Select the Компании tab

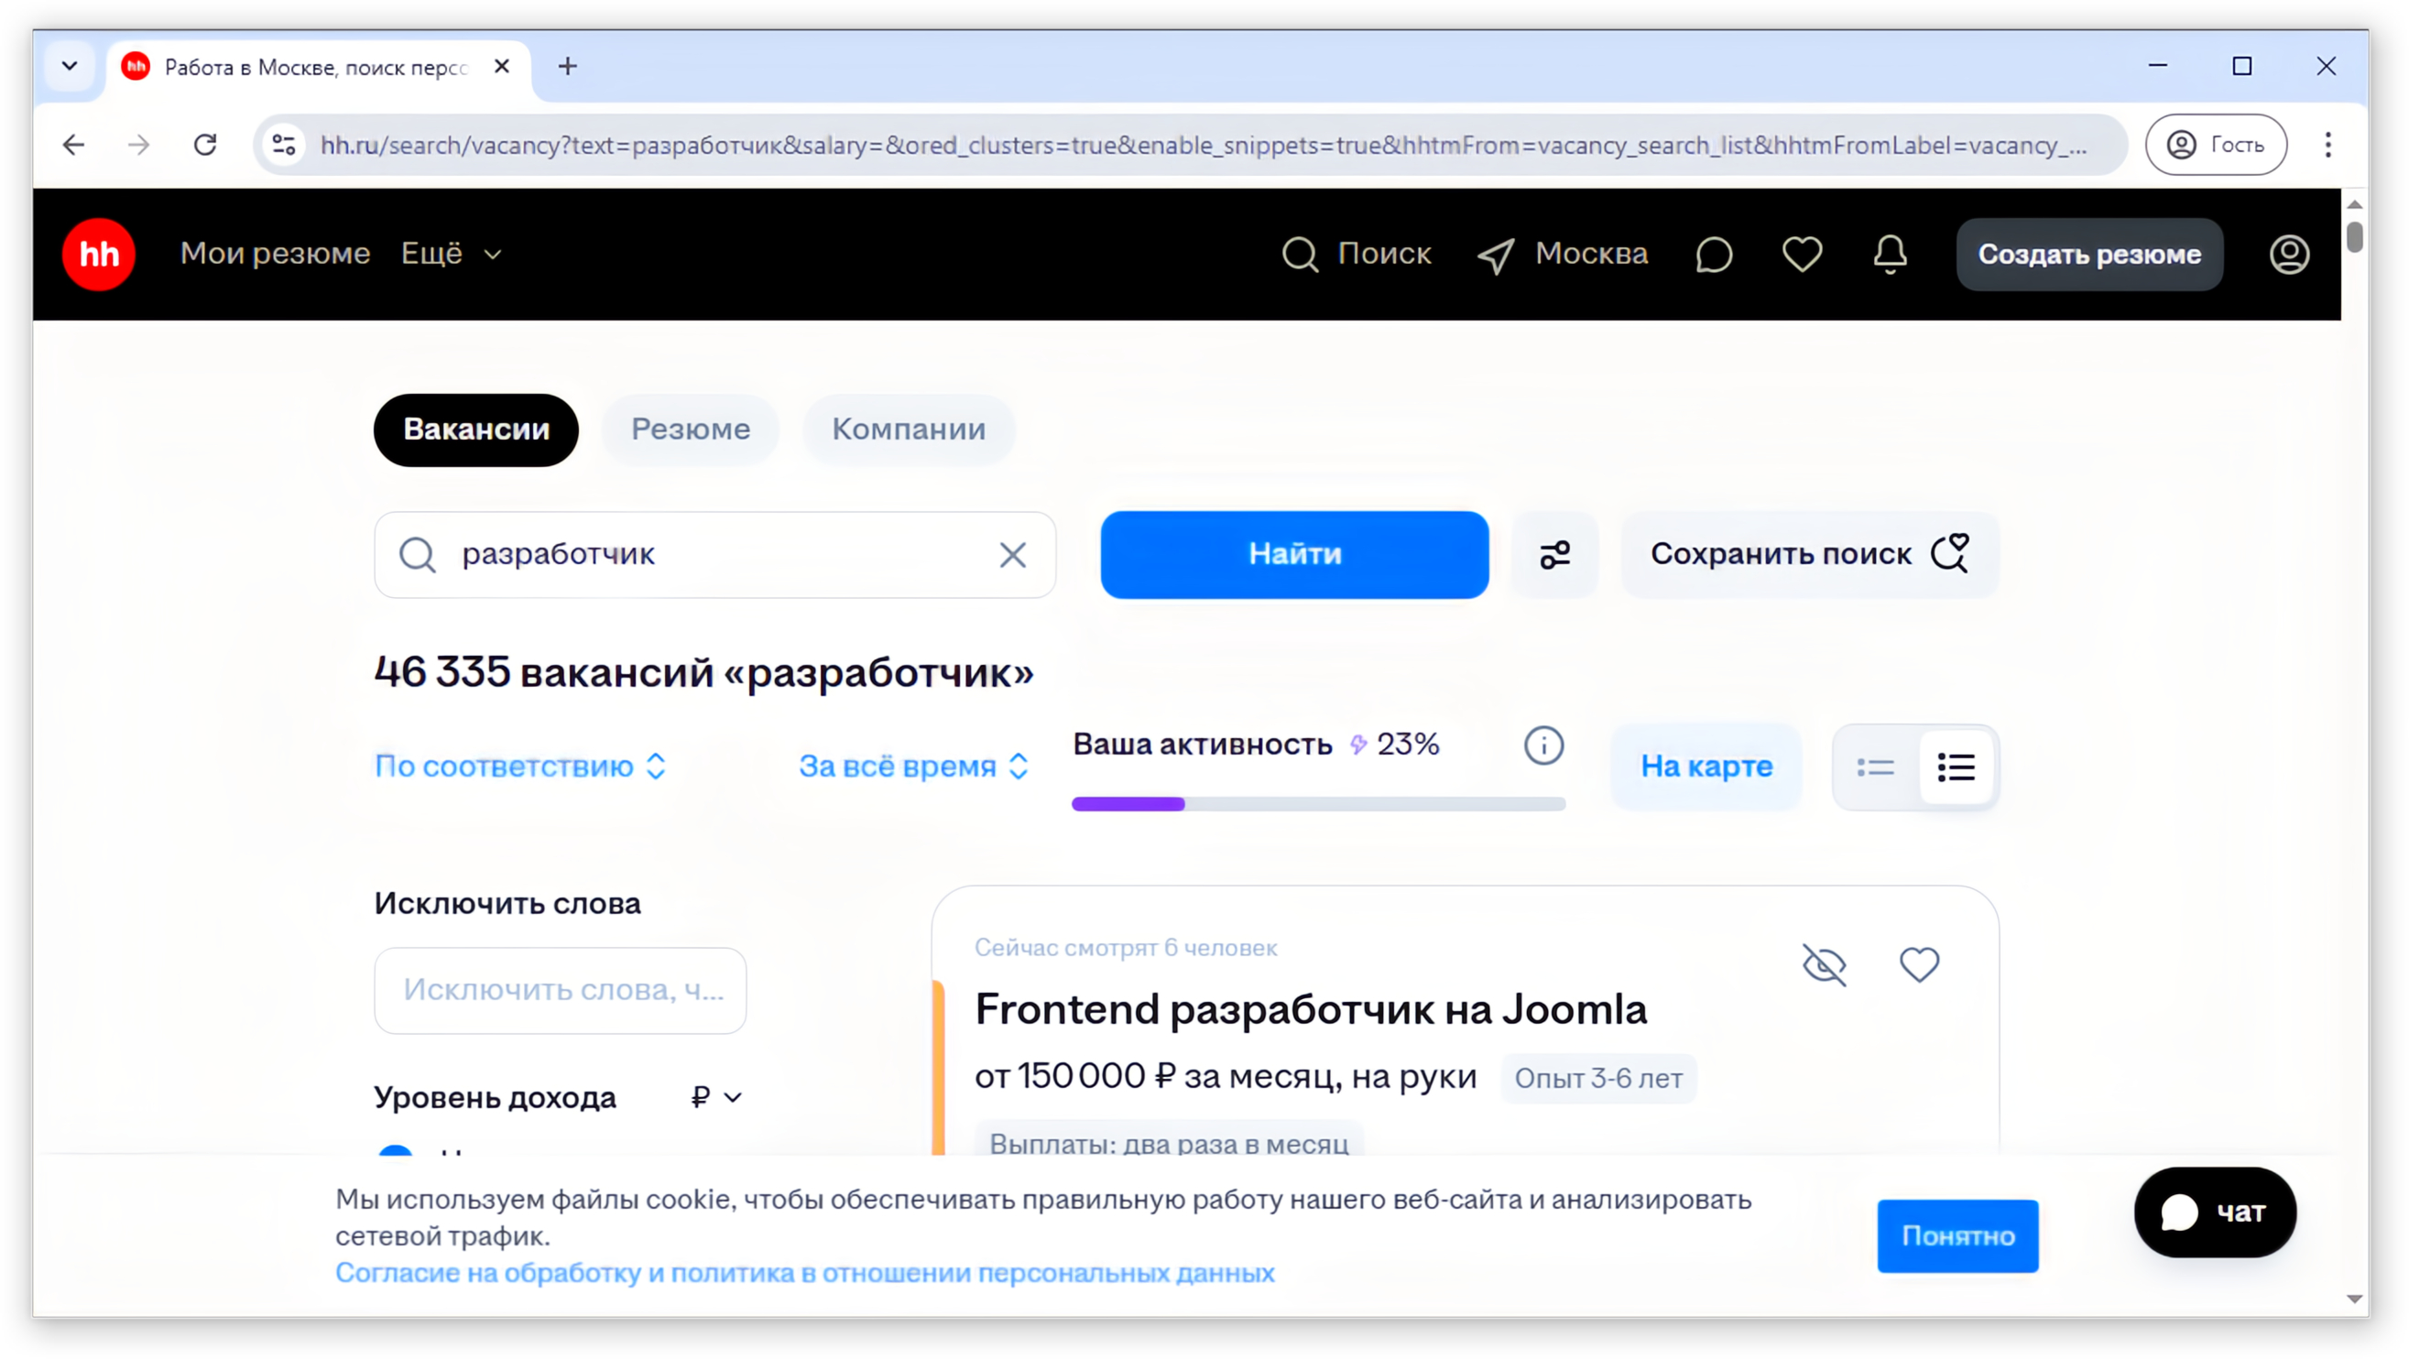(x=909, y=429)
